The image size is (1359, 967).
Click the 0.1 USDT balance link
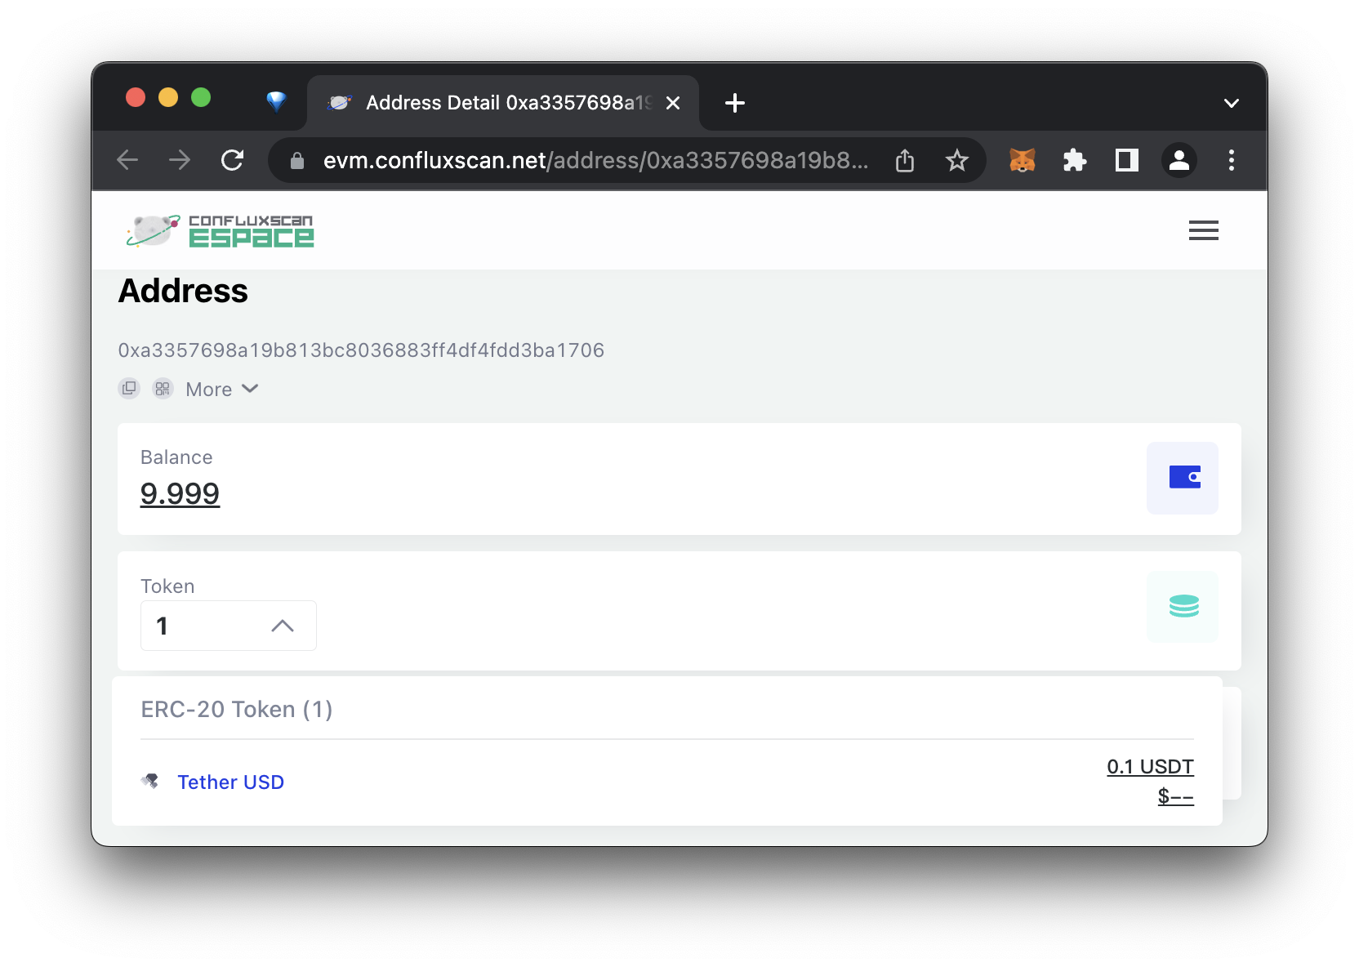pos(1149,766)
